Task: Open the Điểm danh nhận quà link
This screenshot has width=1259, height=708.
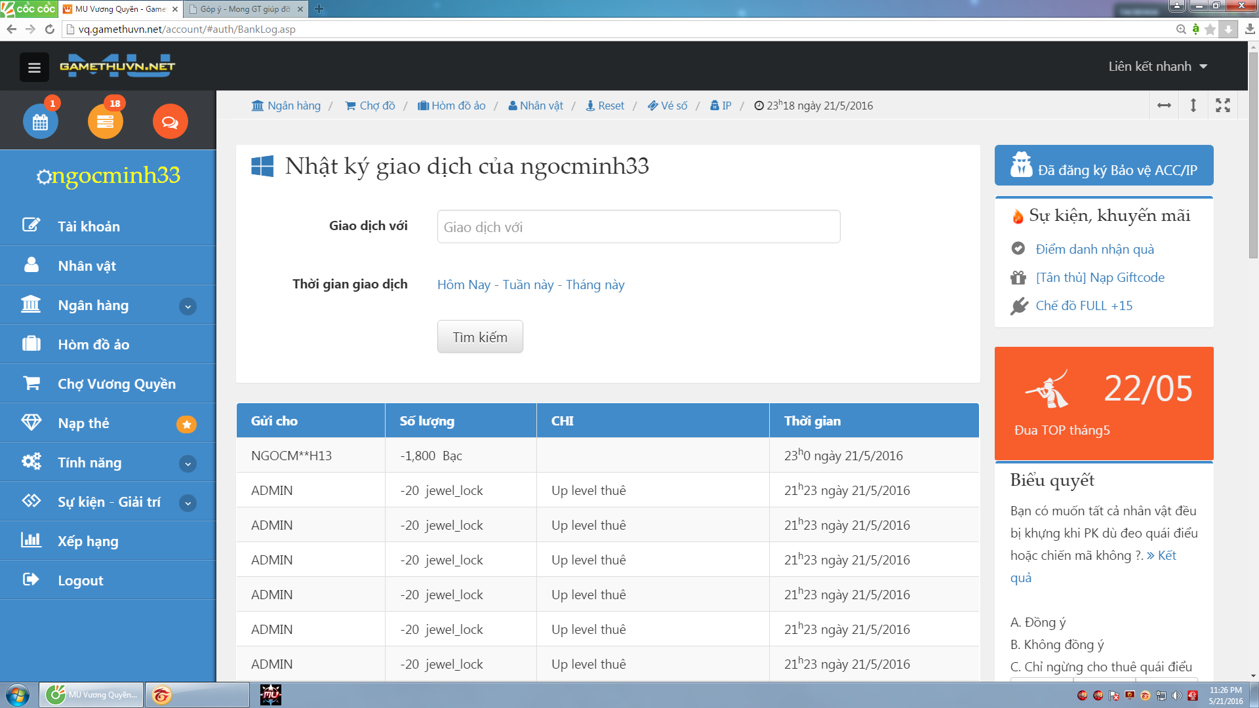Action: pos(1094,249)
